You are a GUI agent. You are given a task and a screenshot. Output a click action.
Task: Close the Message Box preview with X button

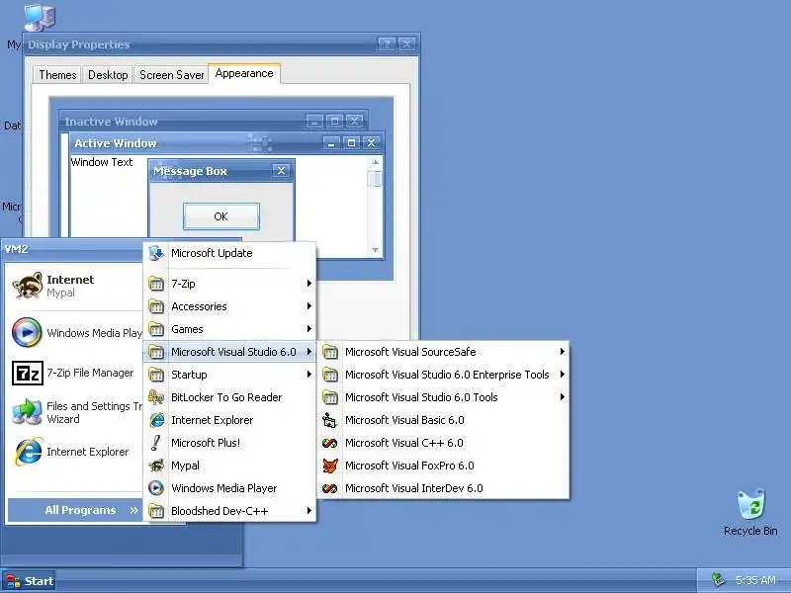point(281,171)
